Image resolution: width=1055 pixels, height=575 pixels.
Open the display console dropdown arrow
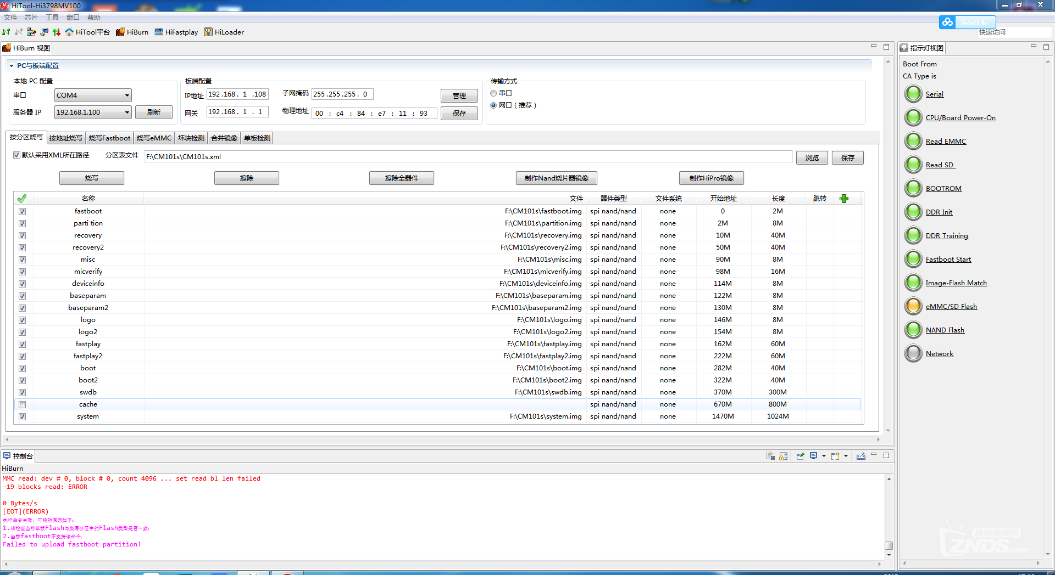tap(824, 456)
